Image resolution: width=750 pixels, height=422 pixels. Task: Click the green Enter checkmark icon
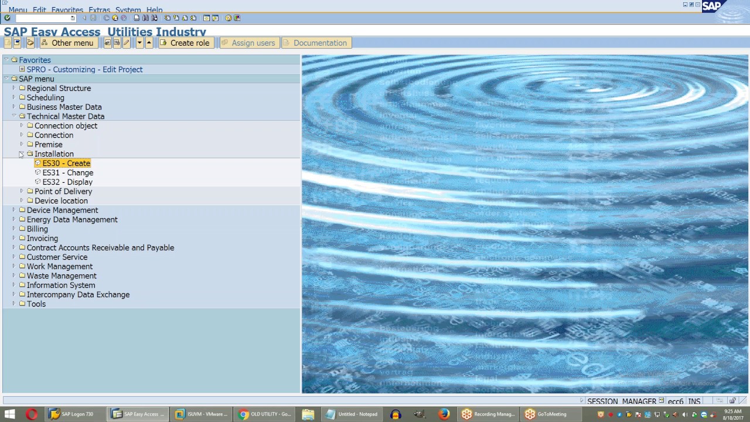(x=7, y=18)
